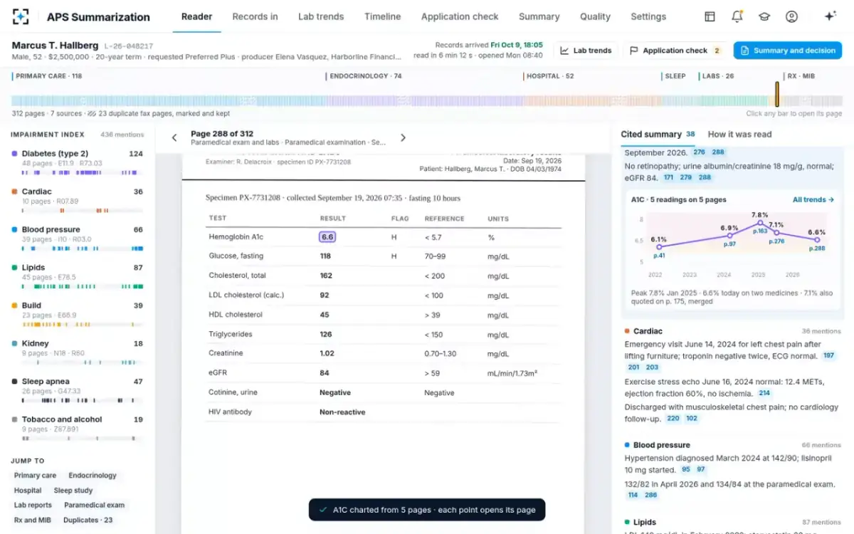Select Sleep apnea in the impairment index
854x534 pixels.
point(77,391)
